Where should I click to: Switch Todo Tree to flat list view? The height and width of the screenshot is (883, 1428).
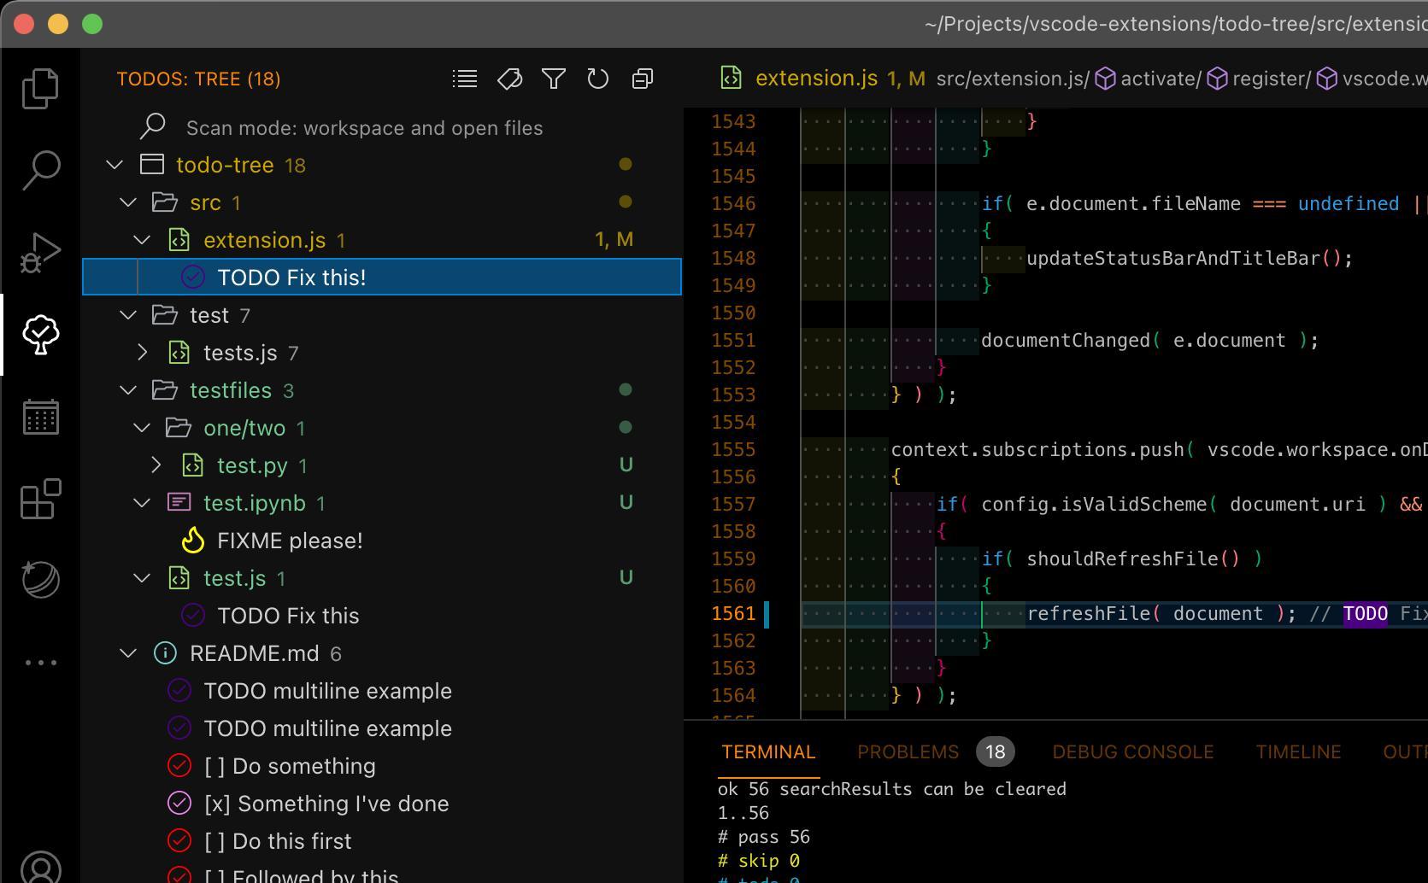point(464,78)
